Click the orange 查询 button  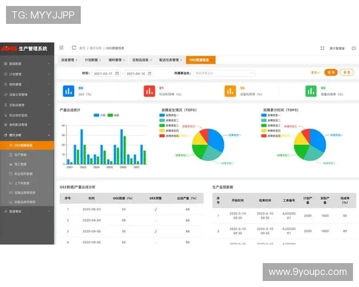(x=330, y=72)
